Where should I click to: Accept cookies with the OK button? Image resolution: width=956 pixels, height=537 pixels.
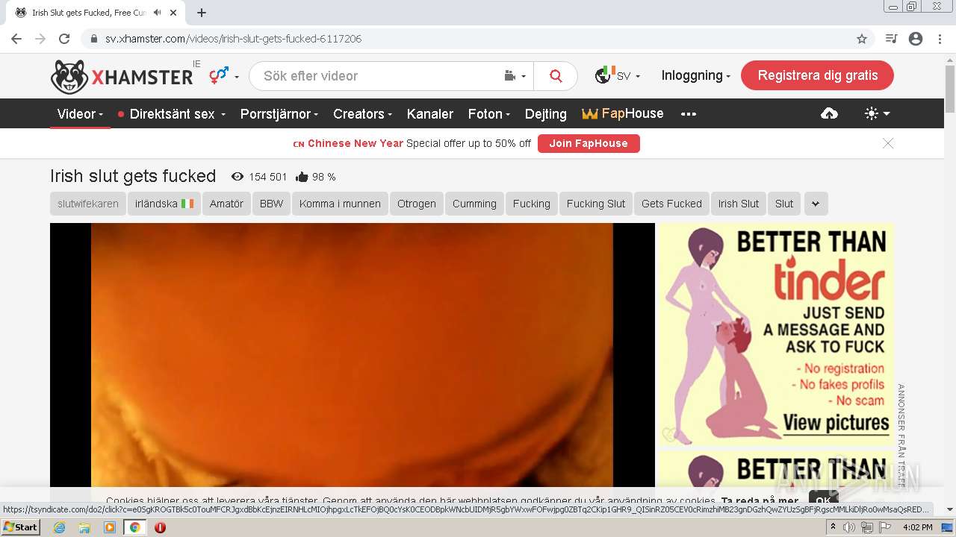(823, 500)
